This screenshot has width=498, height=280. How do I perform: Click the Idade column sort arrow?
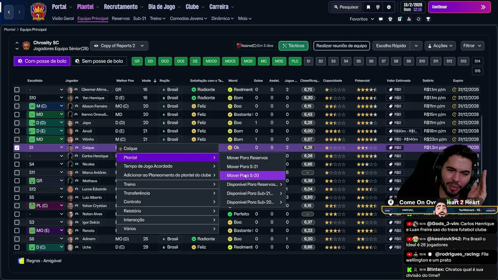[155, 80]
